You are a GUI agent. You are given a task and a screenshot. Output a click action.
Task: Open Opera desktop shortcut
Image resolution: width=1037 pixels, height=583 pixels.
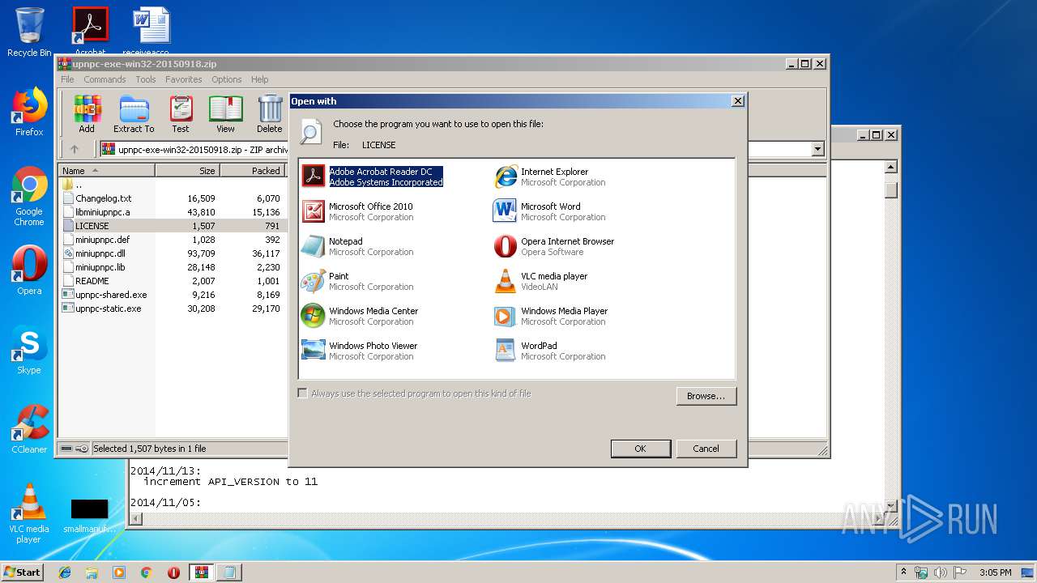click(29, 270)
